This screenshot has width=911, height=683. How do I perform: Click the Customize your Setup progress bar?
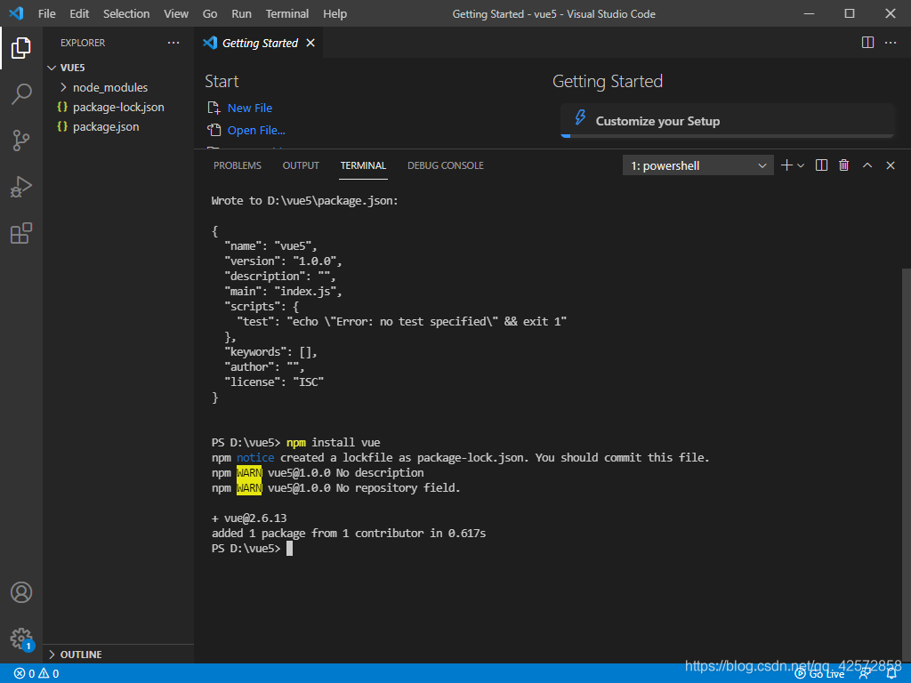click(728, 136)
